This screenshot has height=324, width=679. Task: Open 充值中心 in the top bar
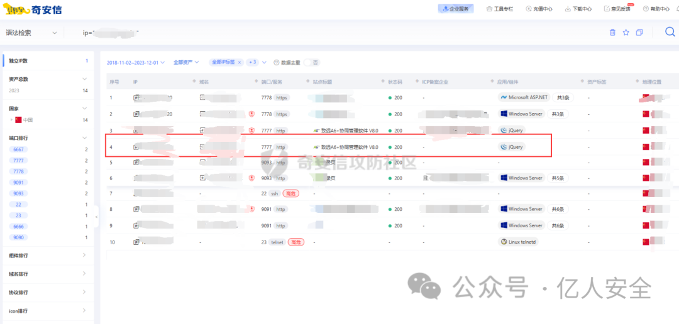coord(539,9)
